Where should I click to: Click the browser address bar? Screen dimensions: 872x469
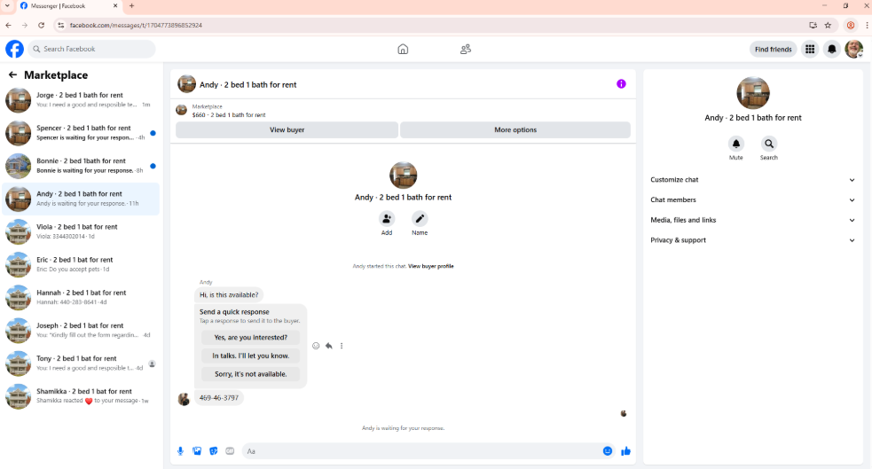(x=428, y=25)
